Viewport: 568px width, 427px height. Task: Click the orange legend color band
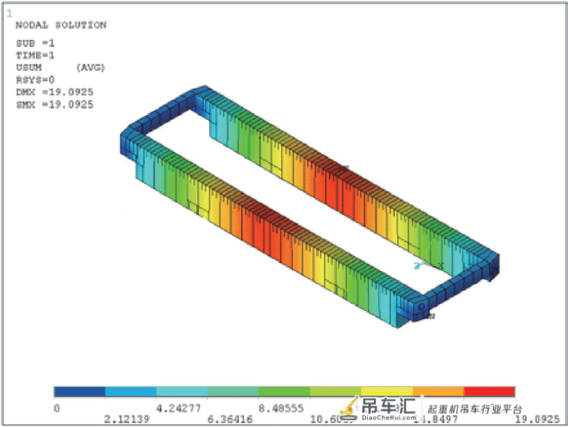[x=438, y=392]
